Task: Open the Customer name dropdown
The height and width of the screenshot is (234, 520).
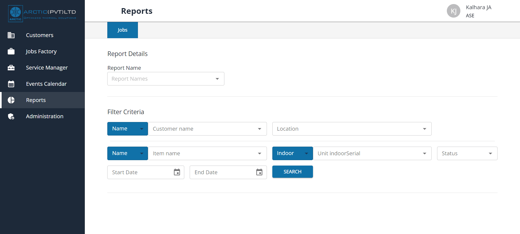Action: pyautogui.click(x=207, y=129)
